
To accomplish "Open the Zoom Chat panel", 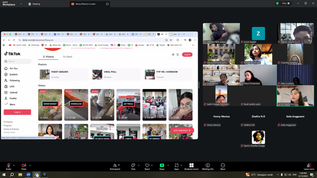I will [133, 166].
